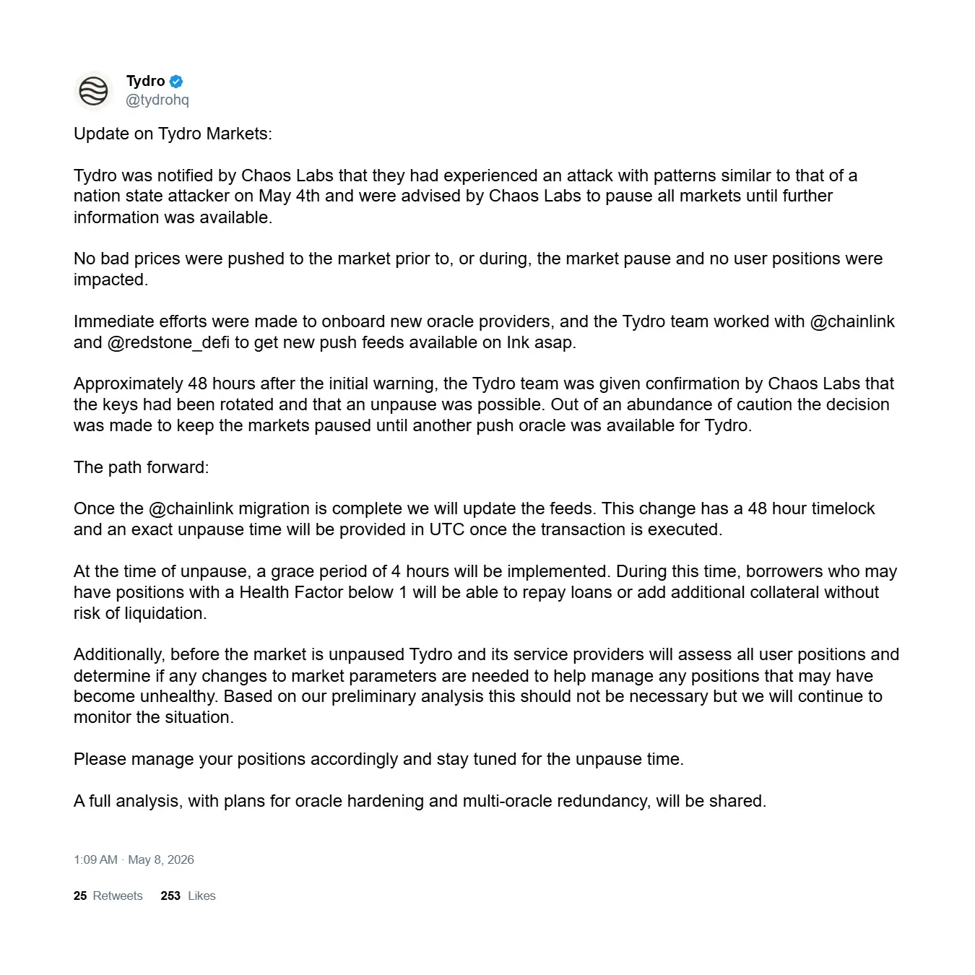Click the "A full analysis" closing line
Image resolution: width=975 pixels, height=975 pixels.
pyautogui.click(x=420, y=801)
